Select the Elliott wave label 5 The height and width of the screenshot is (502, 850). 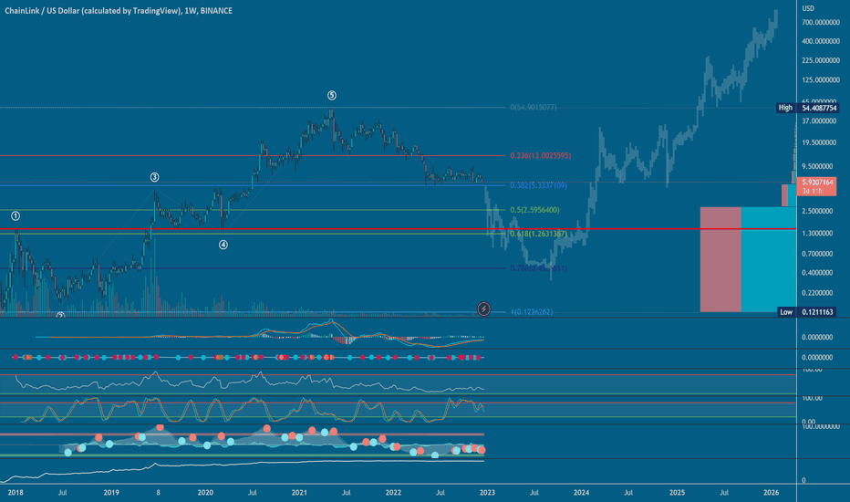[x=332, y=96]
